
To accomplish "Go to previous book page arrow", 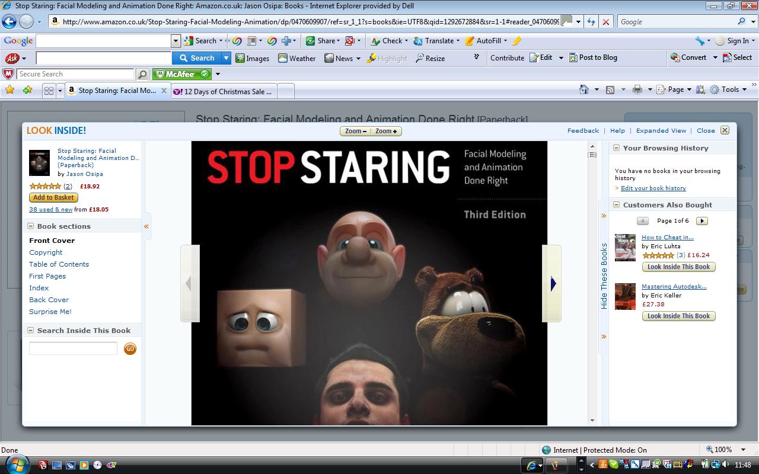I will click(x=190, y=284).
